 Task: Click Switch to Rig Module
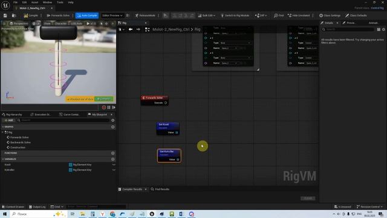(x=235, y=16)
